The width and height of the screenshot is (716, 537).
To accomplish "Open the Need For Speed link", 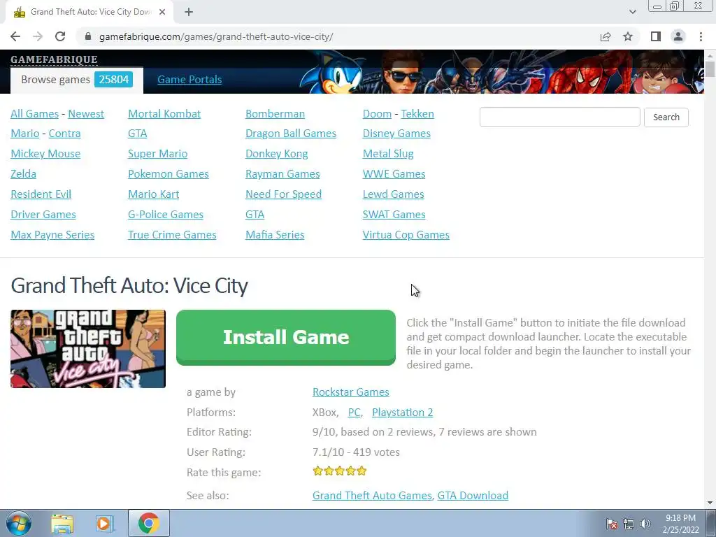I will pos(284,194).
